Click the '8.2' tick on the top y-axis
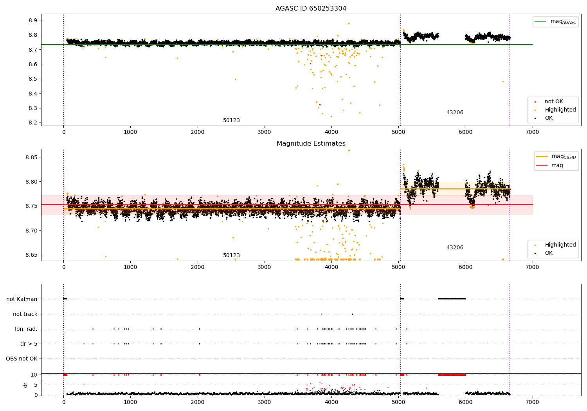587x411 pixels. (33, 123)
